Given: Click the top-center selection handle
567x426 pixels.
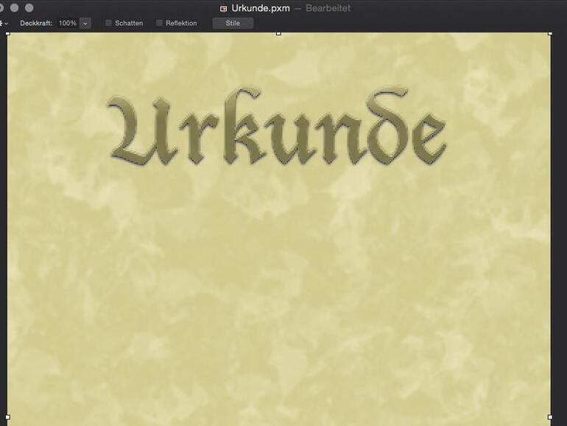Looking at the screenshot, I should [x=278, y=33].
